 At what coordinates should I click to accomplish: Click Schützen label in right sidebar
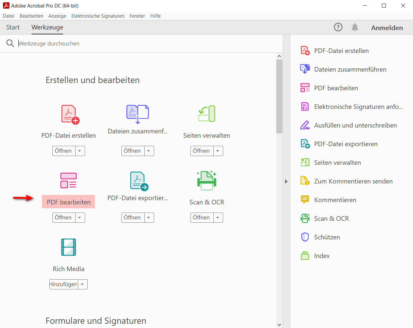[327, 237]
